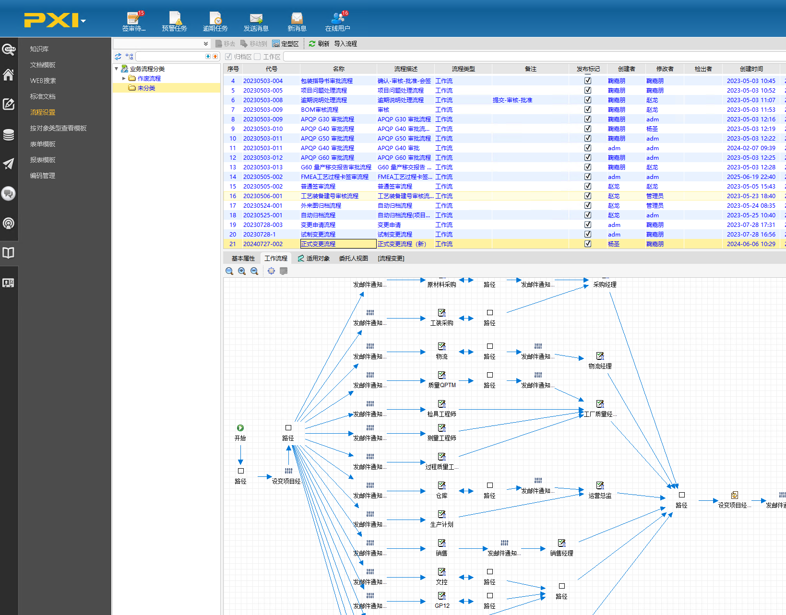
Task: Click the search field above the tree
Action: [x=170, y=57]
